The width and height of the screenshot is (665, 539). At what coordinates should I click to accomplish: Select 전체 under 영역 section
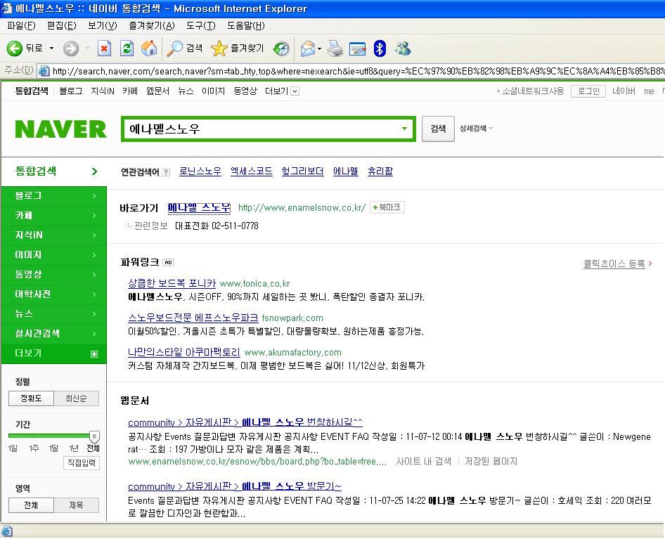pyautogui.click(x=32, y=505)
